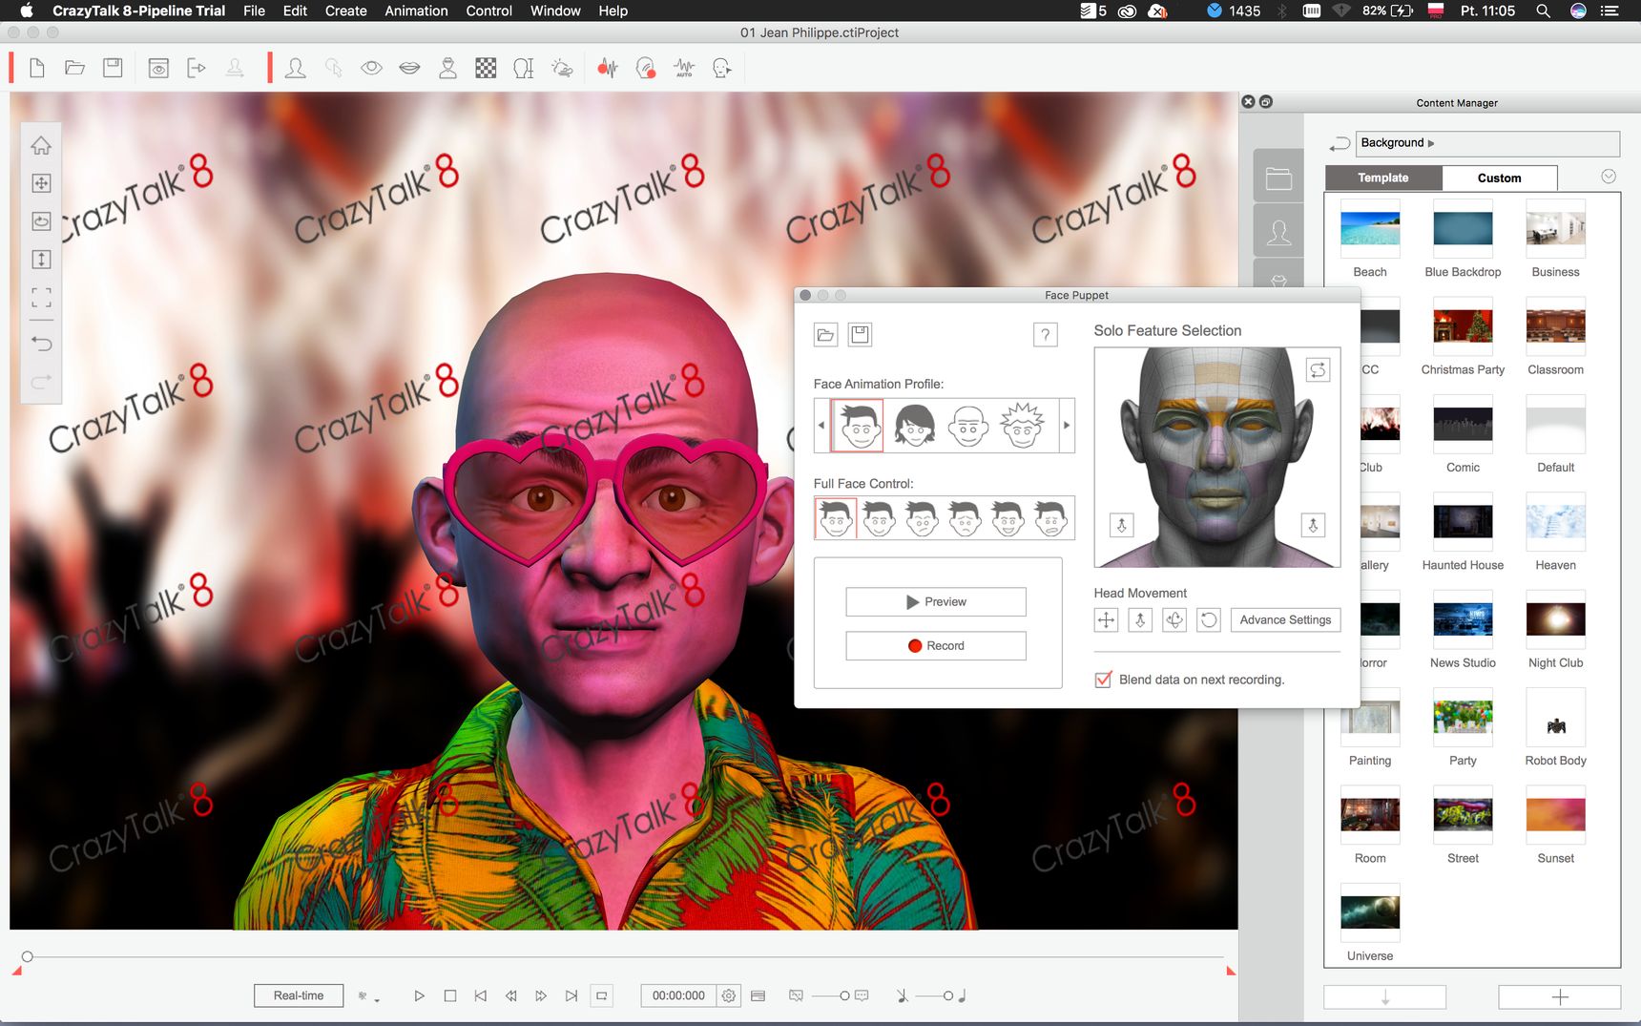
Task: Open the Animation menu
Action: pyautogui.click(x=416, y=10)
